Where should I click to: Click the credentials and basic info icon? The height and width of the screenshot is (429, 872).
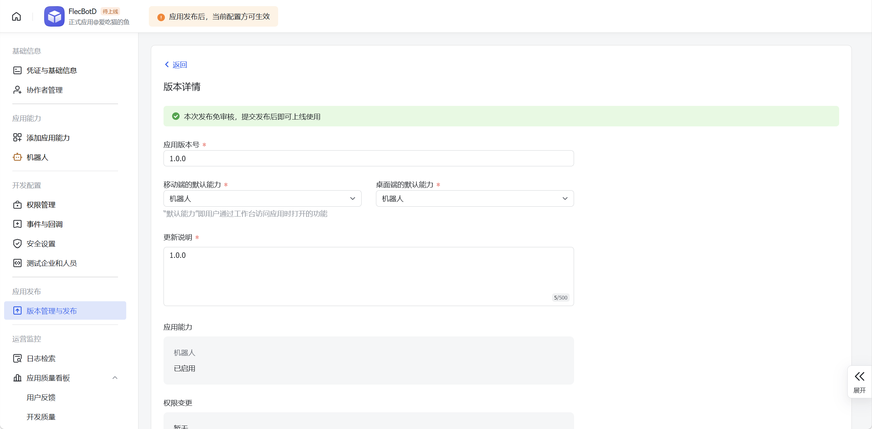pyautogui.click(x=17, y=70)
